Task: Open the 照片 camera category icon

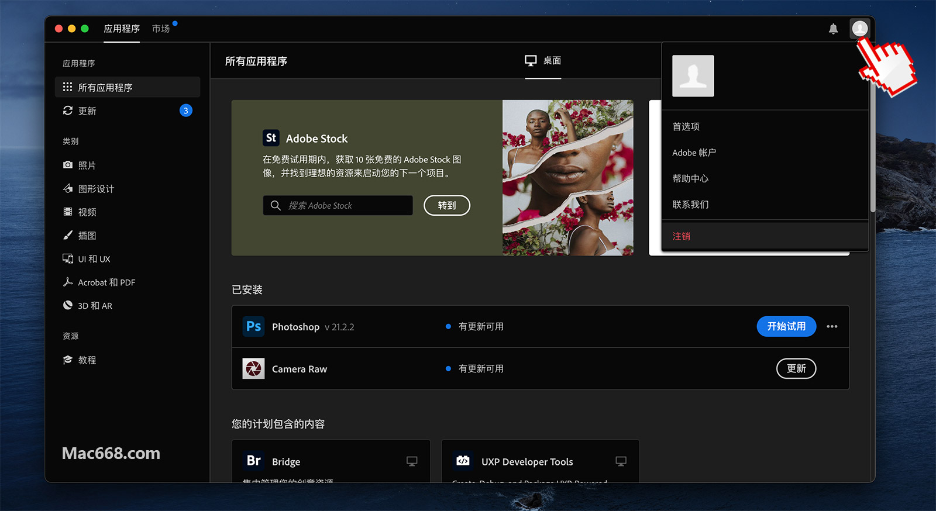Action: tap(68, 165)
